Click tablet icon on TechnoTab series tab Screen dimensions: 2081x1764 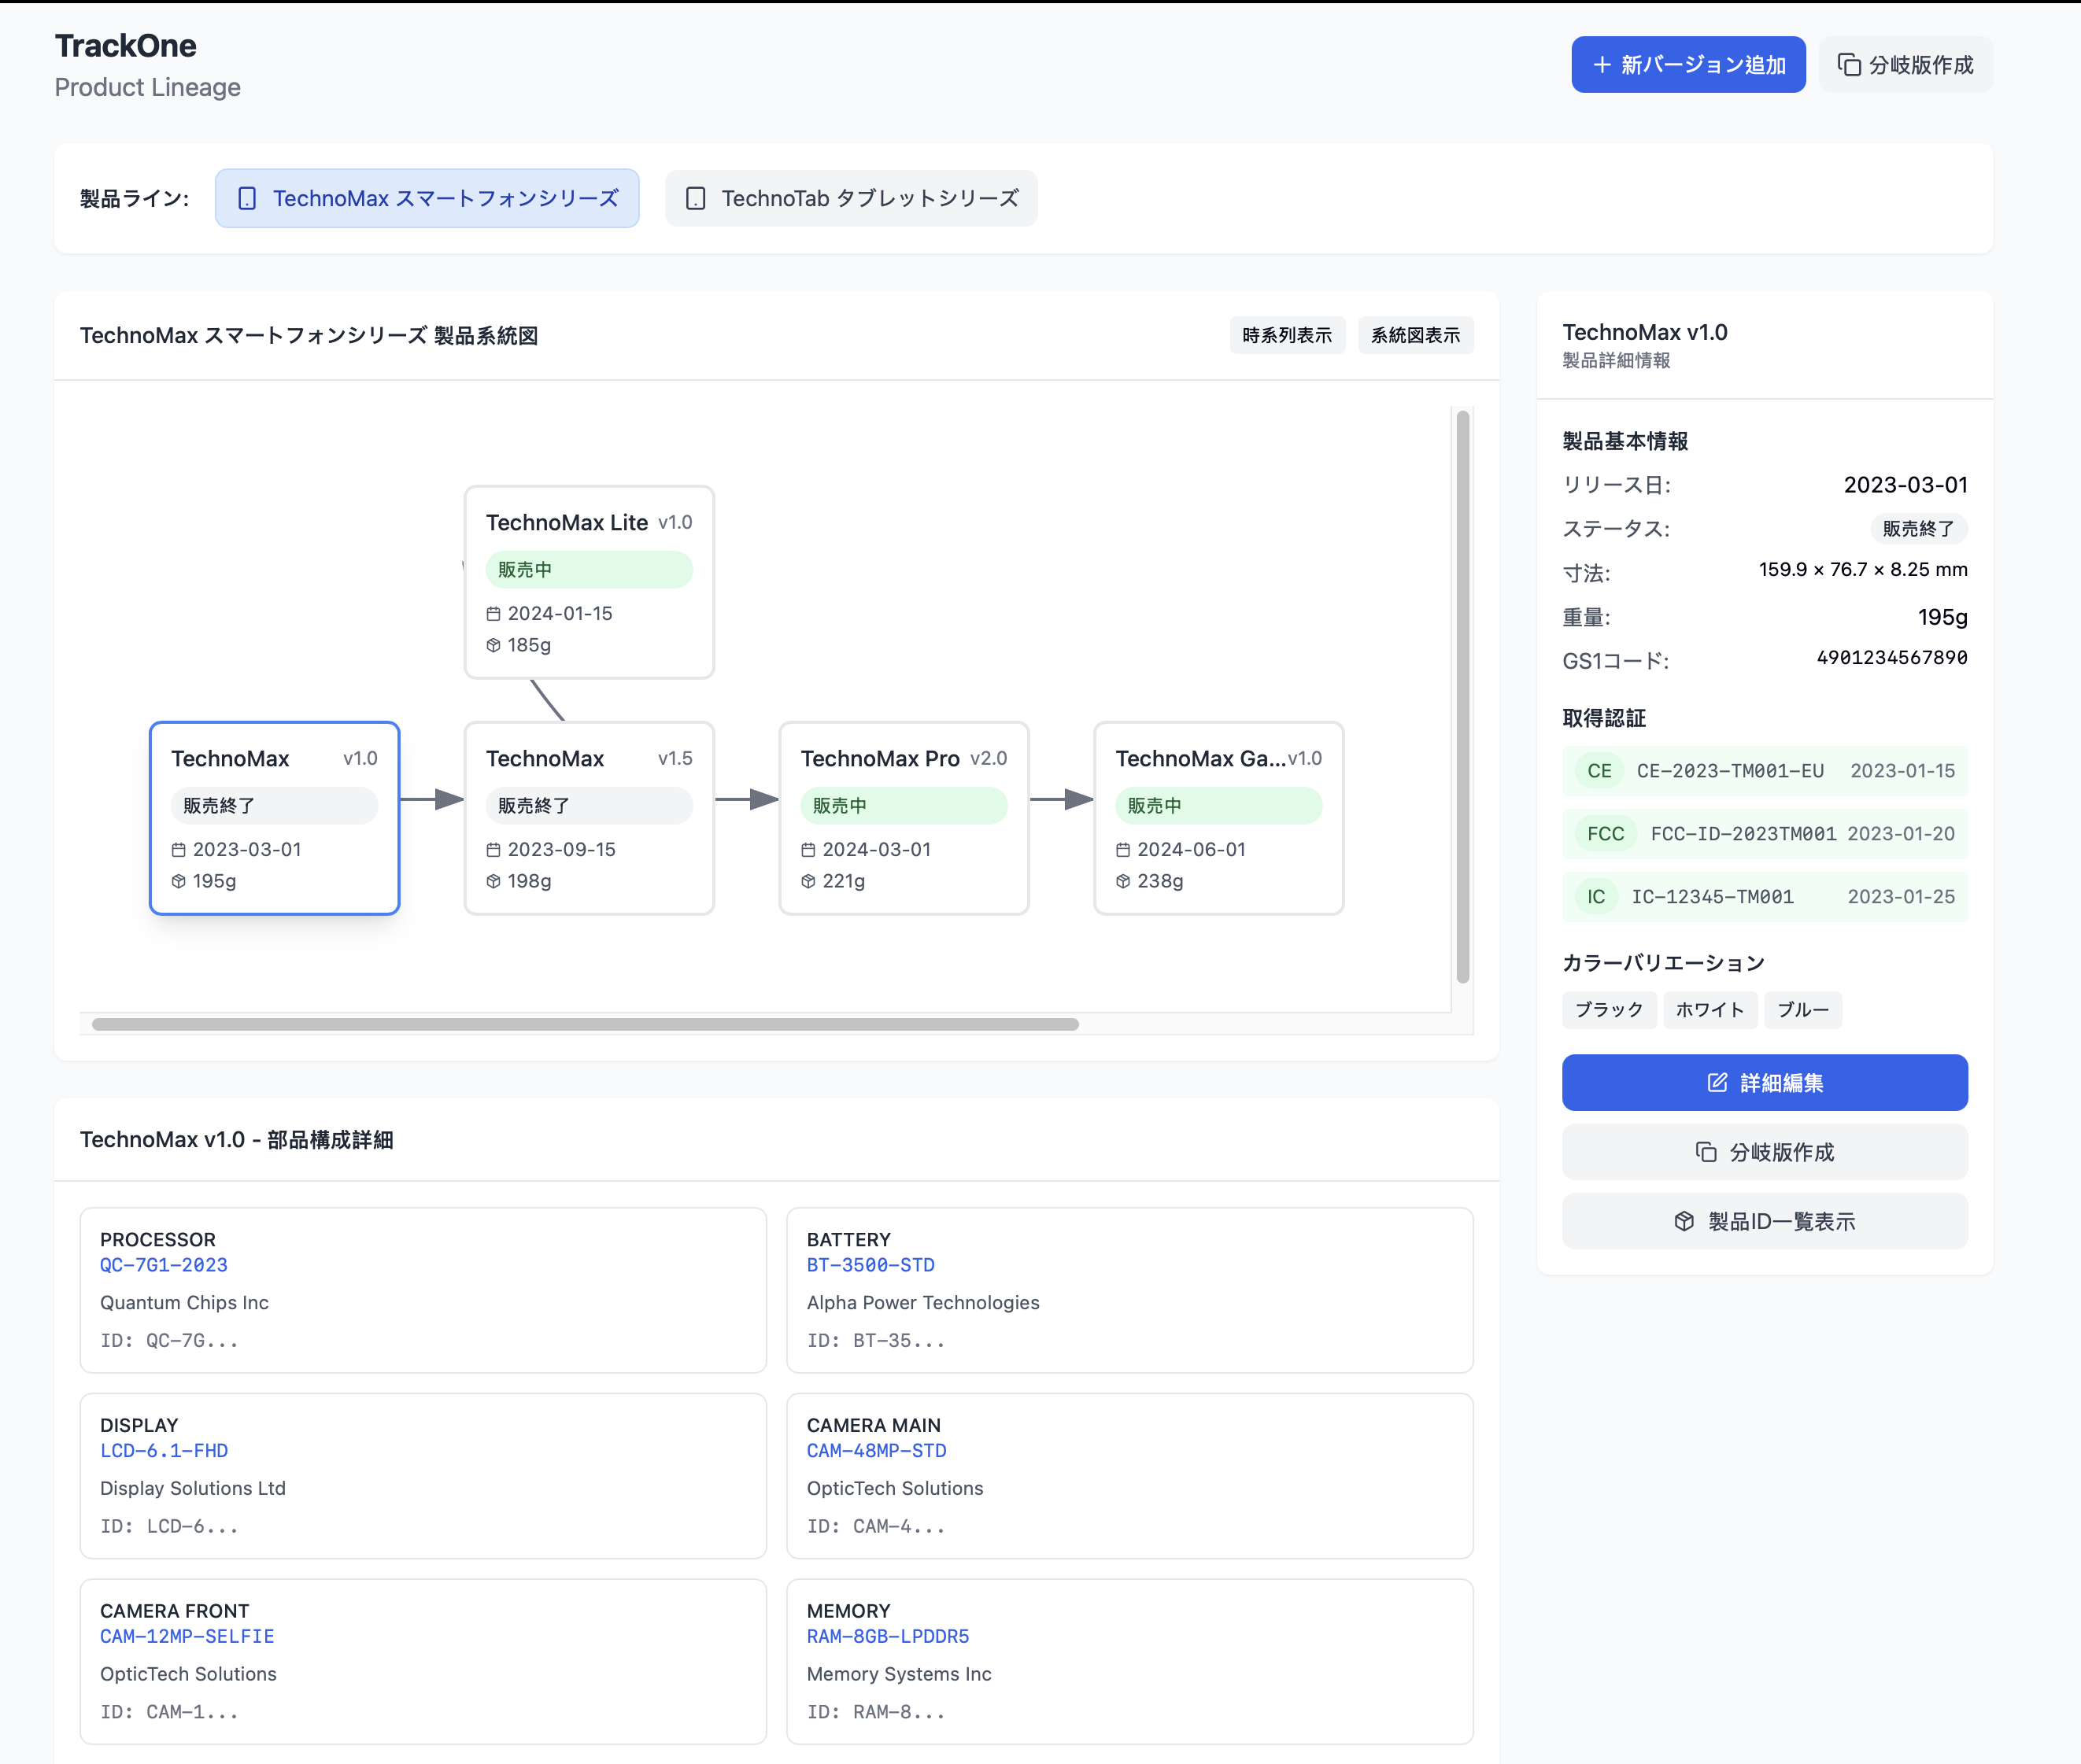point(695,199)
